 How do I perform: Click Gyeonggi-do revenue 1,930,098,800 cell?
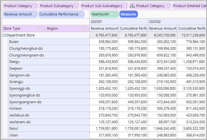(x=163, y=88)
